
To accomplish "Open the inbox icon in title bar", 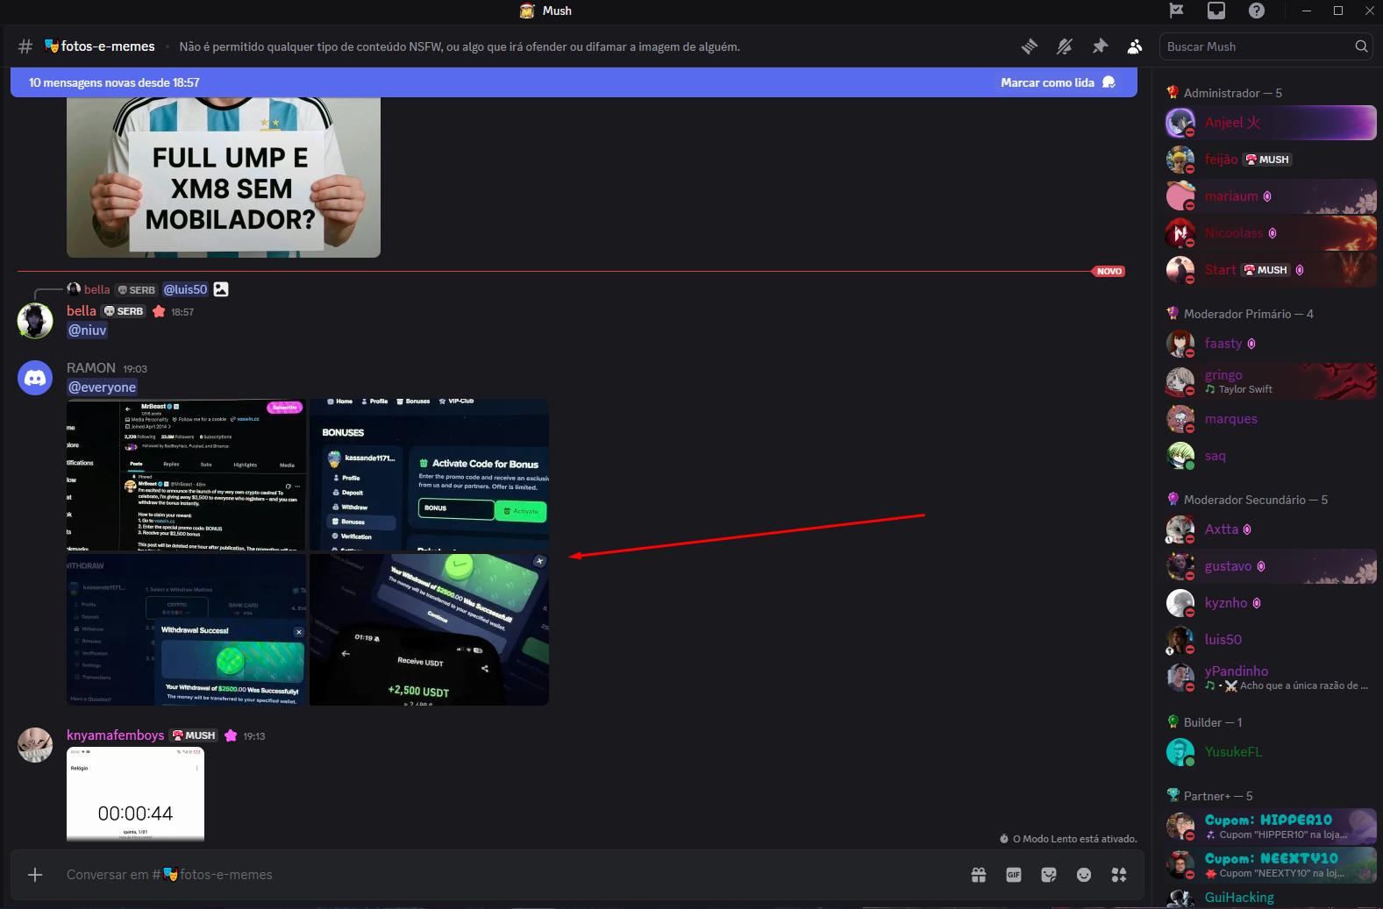I will (x=1216, y=11).
